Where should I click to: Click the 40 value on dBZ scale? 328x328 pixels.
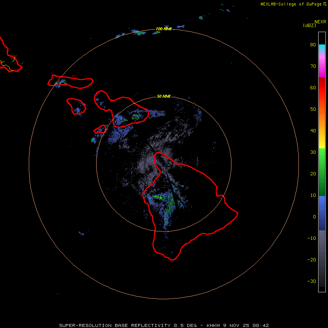[313, 131]
